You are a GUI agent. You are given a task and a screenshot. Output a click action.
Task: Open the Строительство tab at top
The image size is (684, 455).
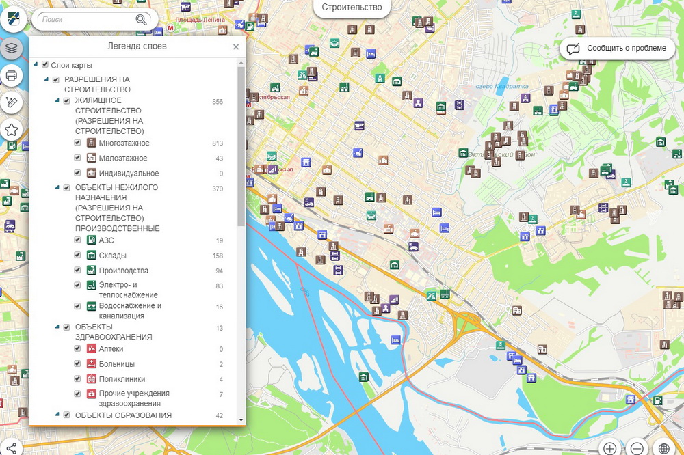tap(352, 8)
